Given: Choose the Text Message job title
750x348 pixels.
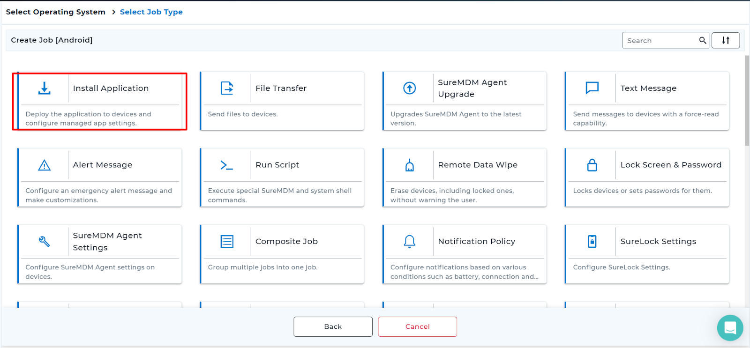Looking at the screenshot, I should tap(648, 88).
